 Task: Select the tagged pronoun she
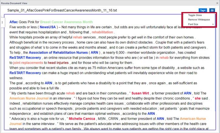click(x=198, y=98)
